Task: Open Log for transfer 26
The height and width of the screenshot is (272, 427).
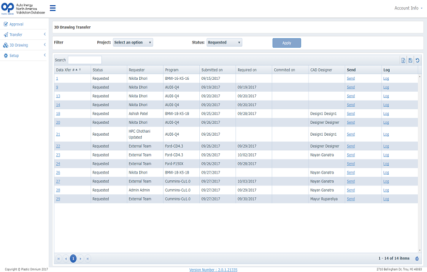Action: click(x=386, y=173)
